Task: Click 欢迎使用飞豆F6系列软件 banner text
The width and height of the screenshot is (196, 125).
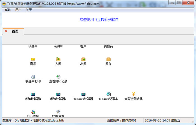Action: tap(99, 19)
